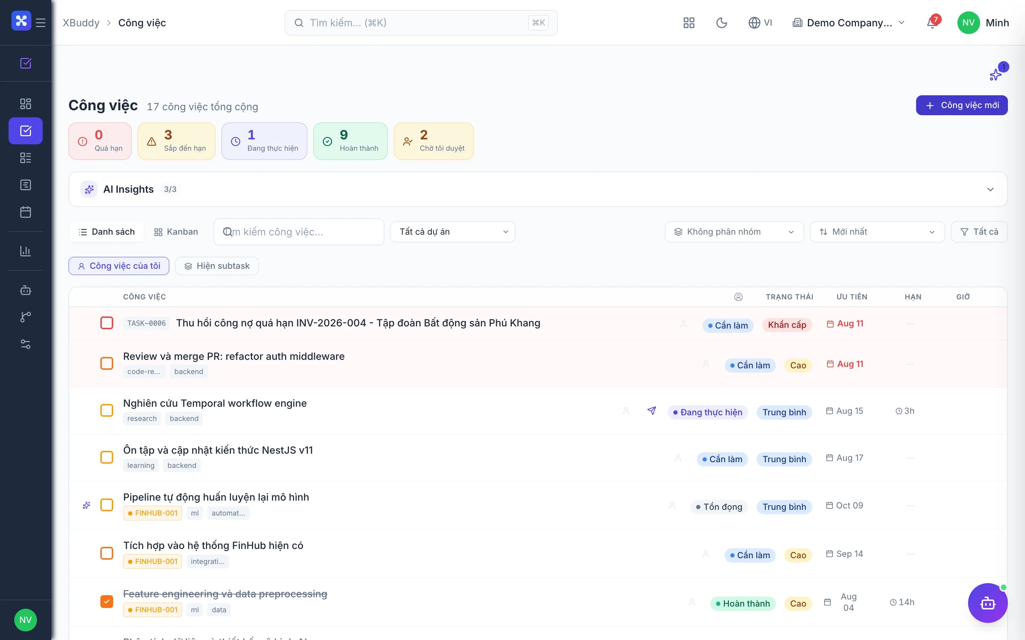Check the TASK-0006 task checkbox
Screen dimensions: 1025x640
click(107, 323)
